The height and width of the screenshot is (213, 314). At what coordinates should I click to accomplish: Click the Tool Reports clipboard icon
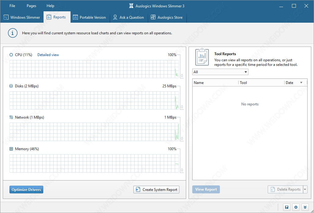(x=202, y=57)
